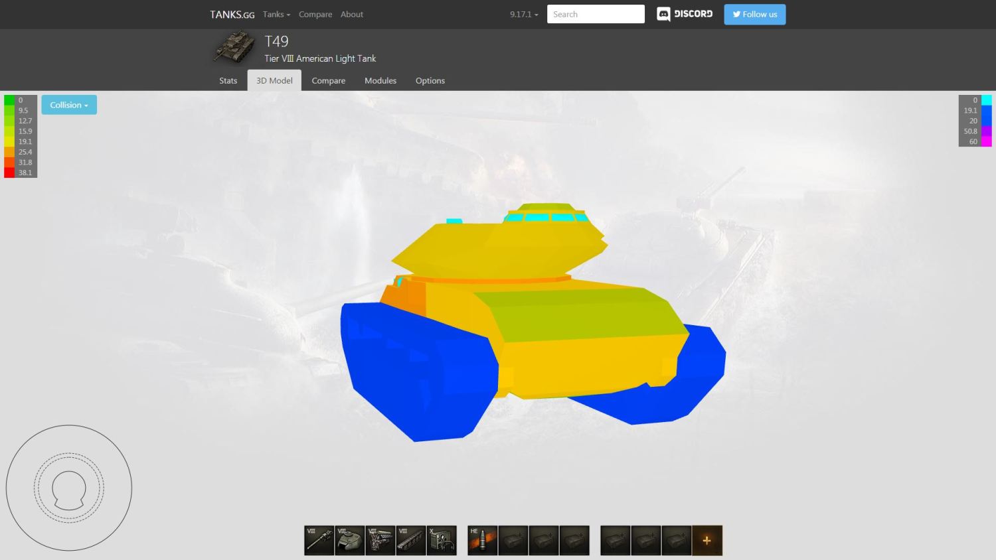This screenshot has width=996, height=560.
Task: Pick the HE shell ammo icon
Action: [482, 540]
